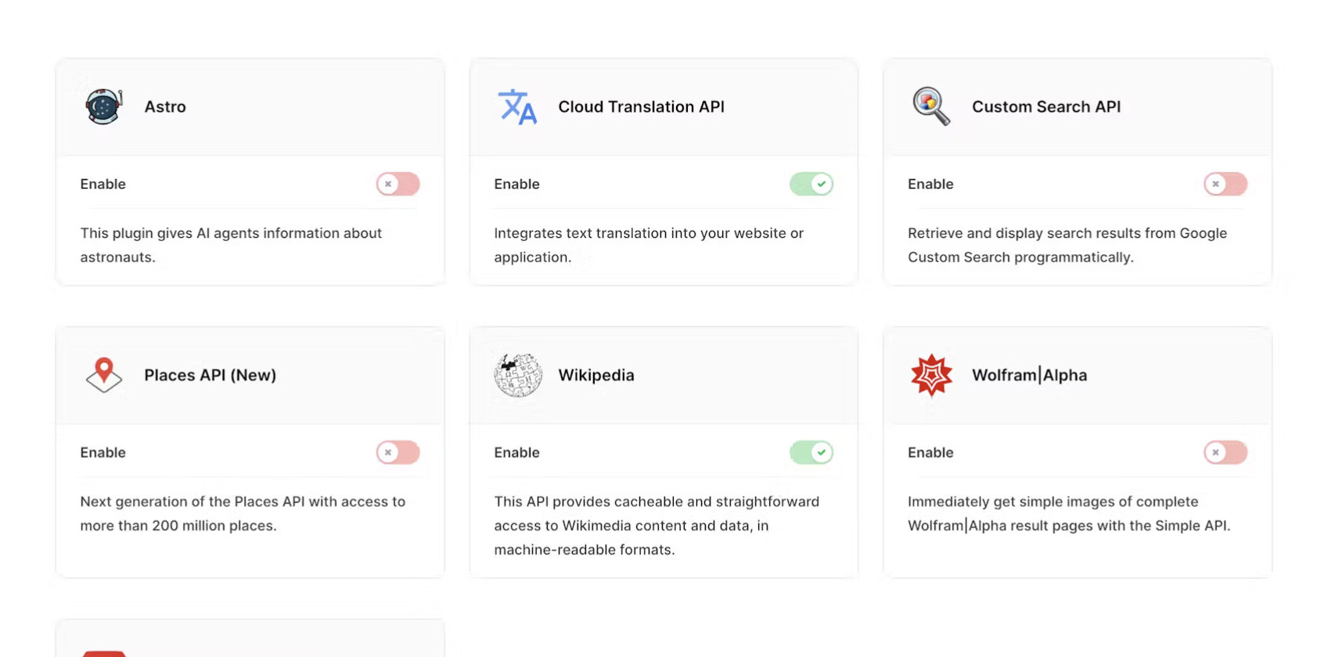Click the Cloud Translation API icon
Screen dimensions: 1324x657
click(517, 106)
